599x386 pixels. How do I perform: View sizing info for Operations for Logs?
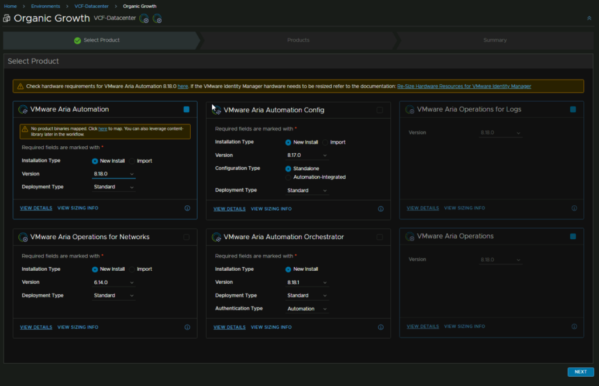pos(464,208)
